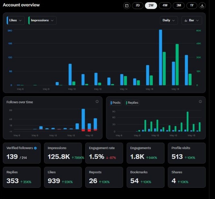Select the Likes 939 card
The image size is (215, 199).
coord(63,177)
